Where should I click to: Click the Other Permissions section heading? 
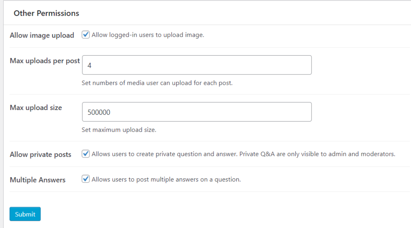pos(46,13)
